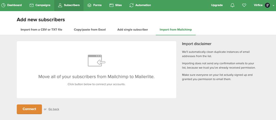Viewport: 276px width, 120px height.
Task: Click the Forms stacked layers icon
Action: 89,5
